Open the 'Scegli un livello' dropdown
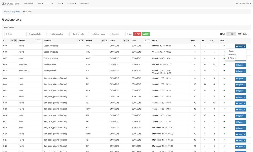253x152 pixels. (x=79, y=34)
